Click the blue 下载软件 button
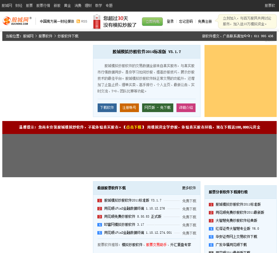Screen dimensions: 279x253 107,108
